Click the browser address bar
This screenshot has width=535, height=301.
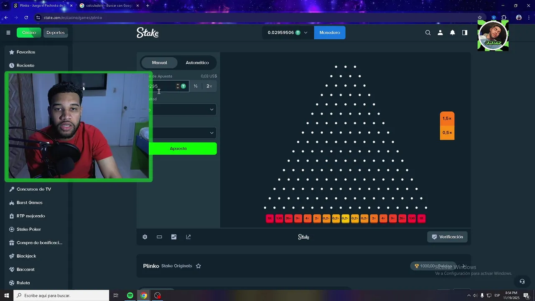coord(255,18)
